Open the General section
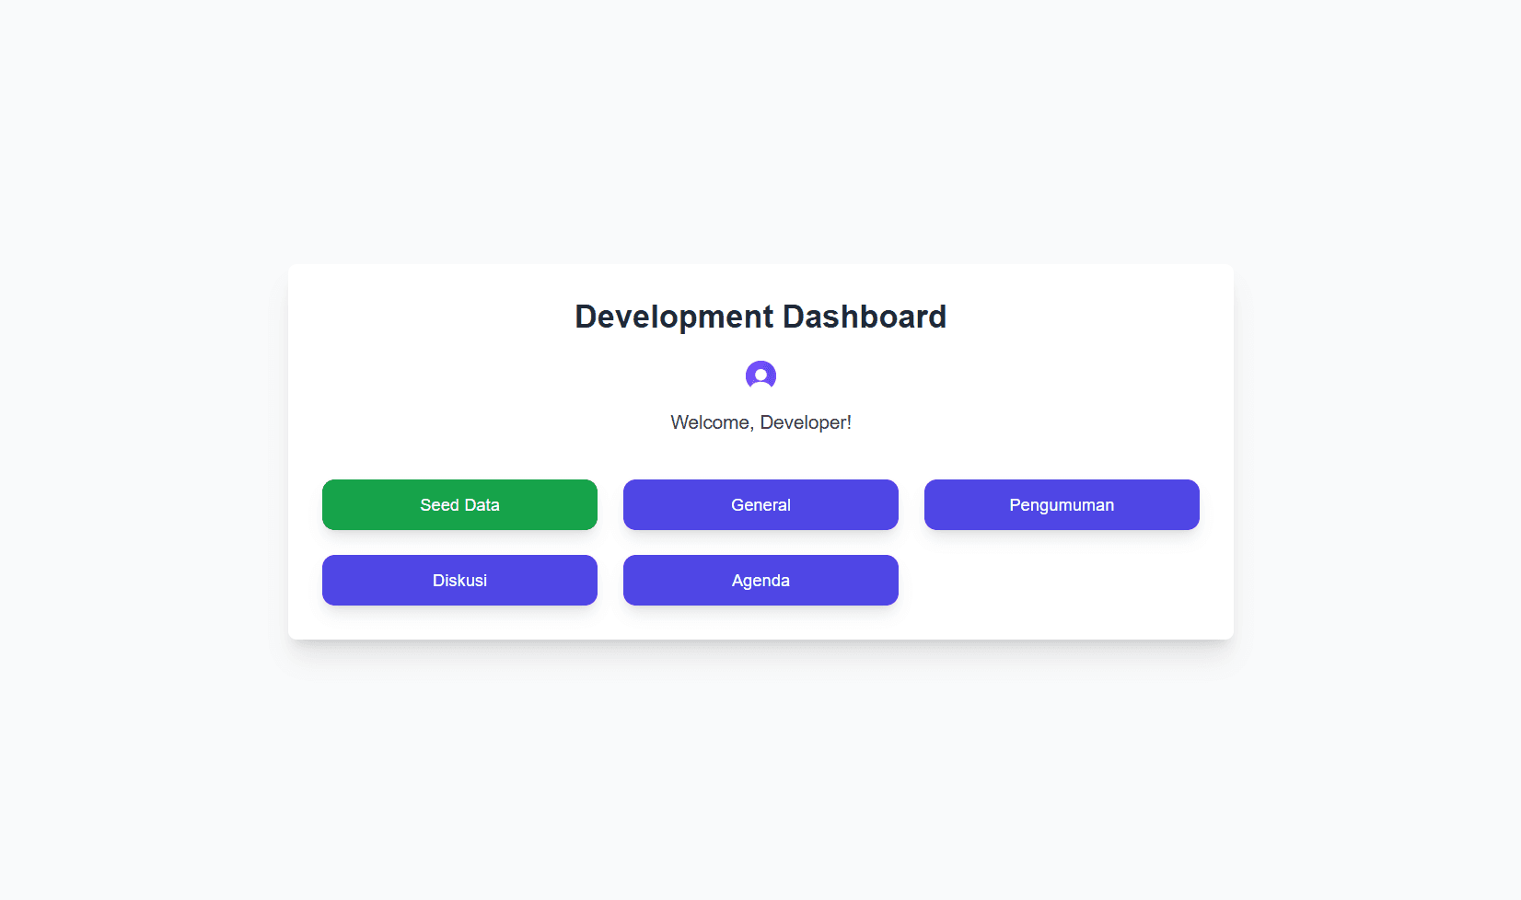This screenshot has width=1521, height=900. click(x=760, y=504)
